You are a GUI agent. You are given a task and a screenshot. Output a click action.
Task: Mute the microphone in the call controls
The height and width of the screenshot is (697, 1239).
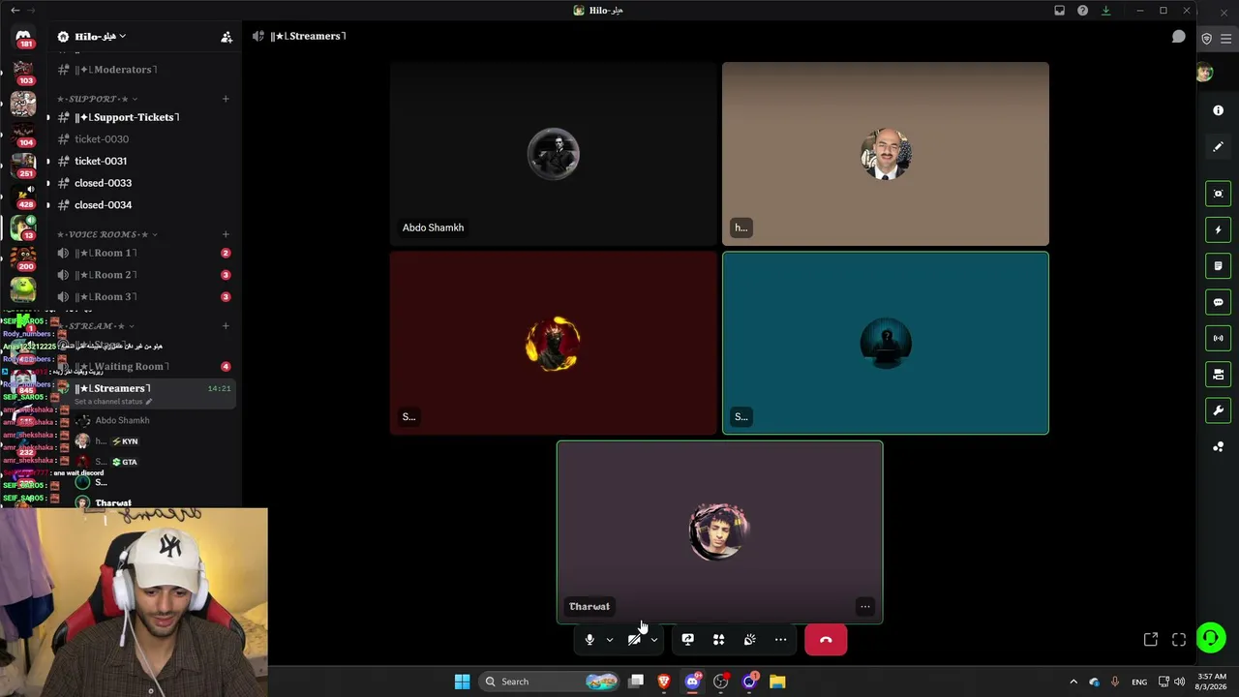pyautogui.click(x=589, y=640)
